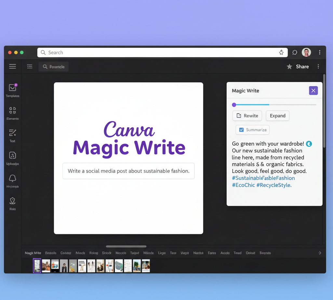Open the three-dot menu near Share
Viewport: 333px width, 300px height.
(x=318, y=66)
